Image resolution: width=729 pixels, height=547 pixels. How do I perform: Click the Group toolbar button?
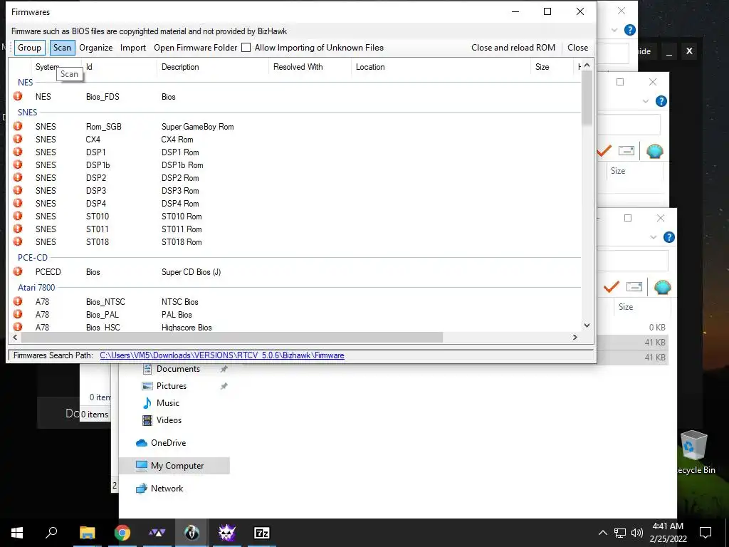coord(29,48)
